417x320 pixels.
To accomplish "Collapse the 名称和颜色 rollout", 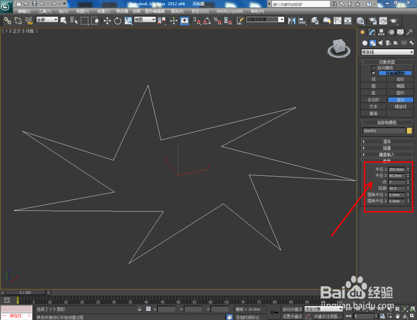I will 387,123.
